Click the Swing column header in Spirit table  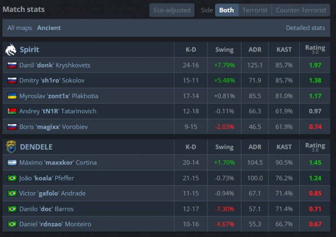(224, 50)
